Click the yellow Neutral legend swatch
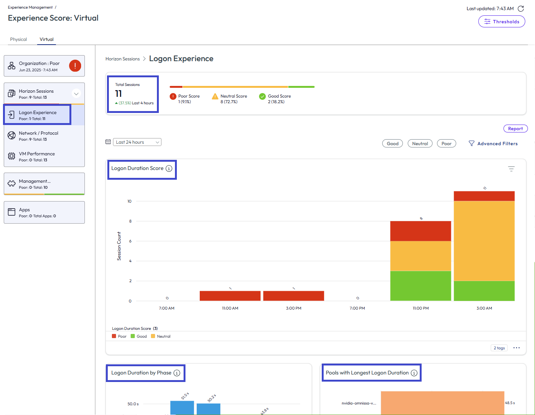 tap(153, 336)
